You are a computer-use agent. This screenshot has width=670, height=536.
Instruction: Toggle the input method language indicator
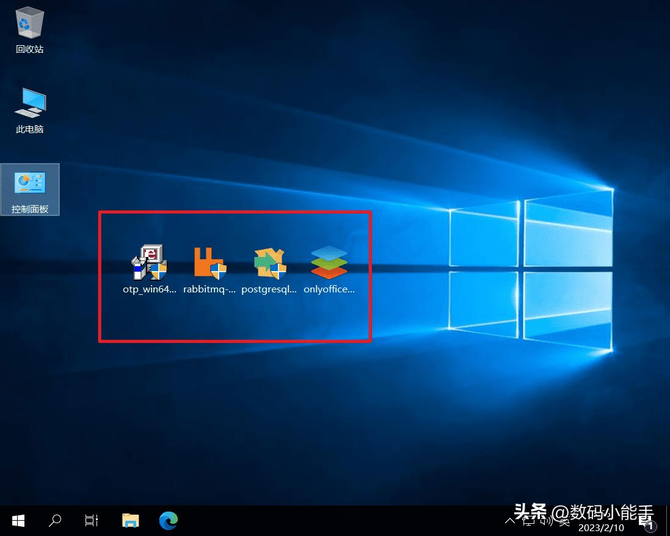click(565, 521)
